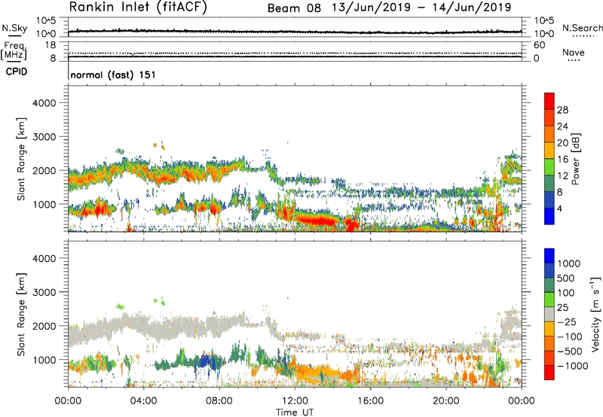Click the 'Power [dB]' color bar label
The height and width of the screenshot is (417, 603).
click(x=575, y=159)
